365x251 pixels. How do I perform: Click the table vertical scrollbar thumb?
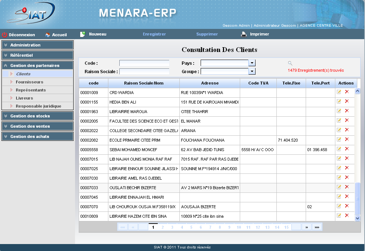coord(358,199)
